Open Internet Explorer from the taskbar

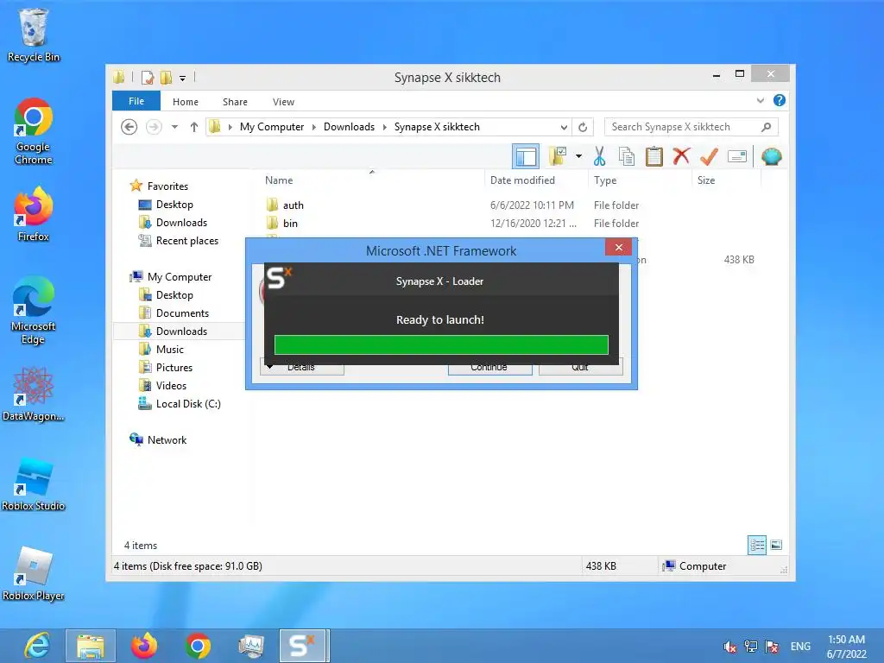tap(36, 646)
